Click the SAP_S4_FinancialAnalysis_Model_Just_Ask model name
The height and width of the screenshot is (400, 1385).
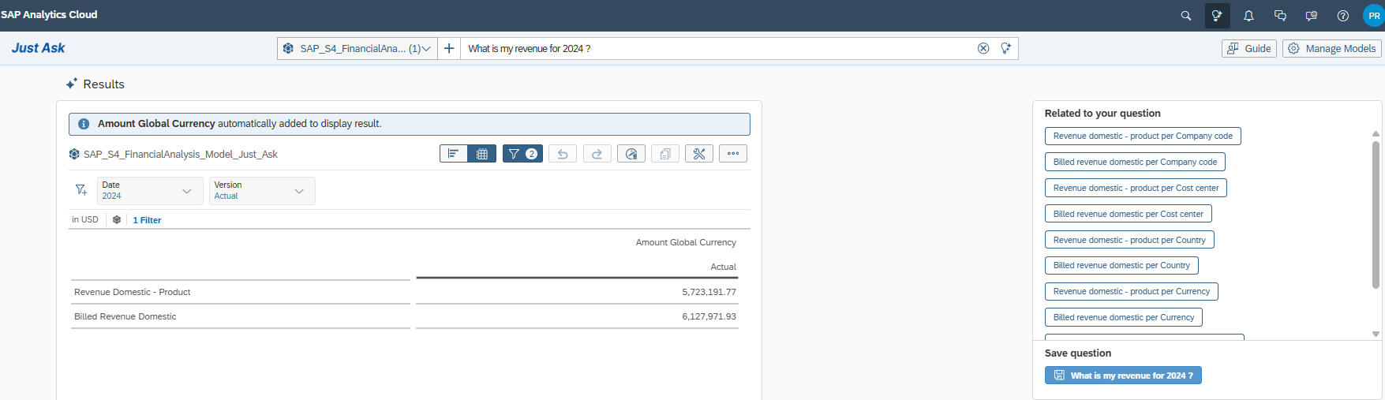[x=181, y=154]
